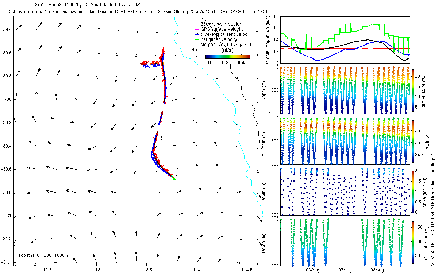The width and height of the screenshot is (438, 274).
Task: Click the longitude tick label "113.5"
Action: [146, 270]
